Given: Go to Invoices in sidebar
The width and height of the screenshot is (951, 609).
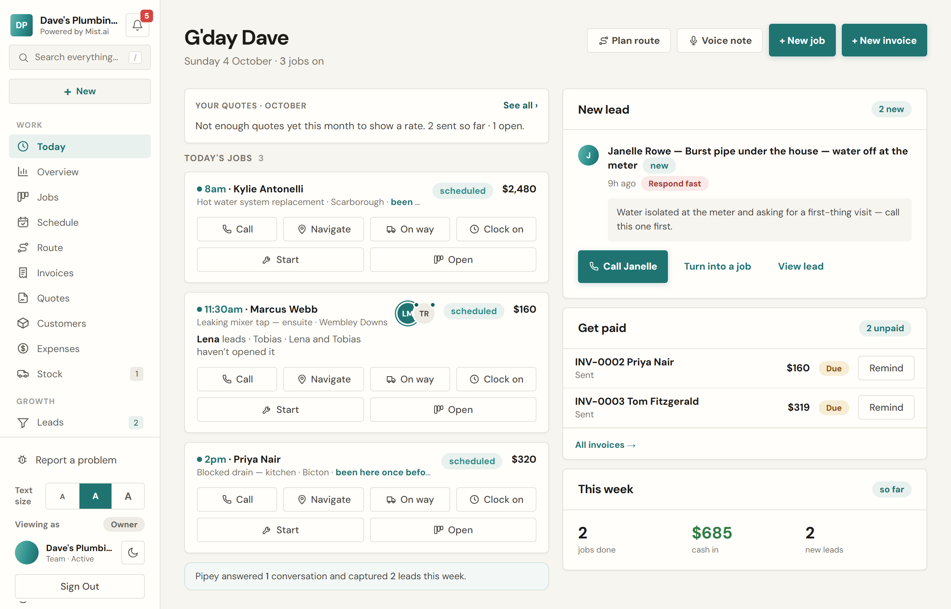Looking at the screenshot, I should [x=80, y=273].
